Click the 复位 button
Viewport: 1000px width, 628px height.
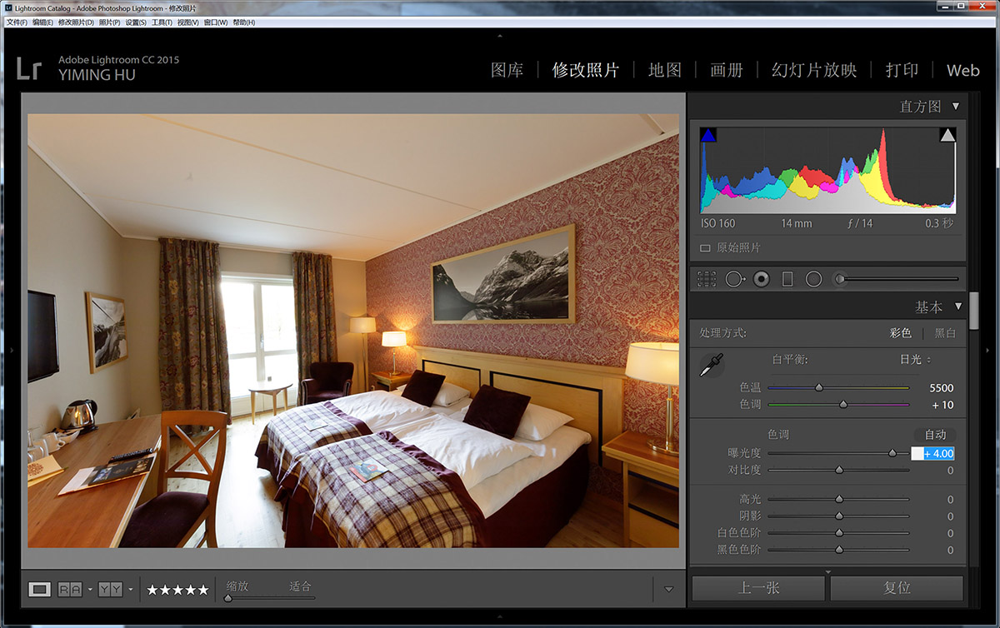click(x=897, y=587)
